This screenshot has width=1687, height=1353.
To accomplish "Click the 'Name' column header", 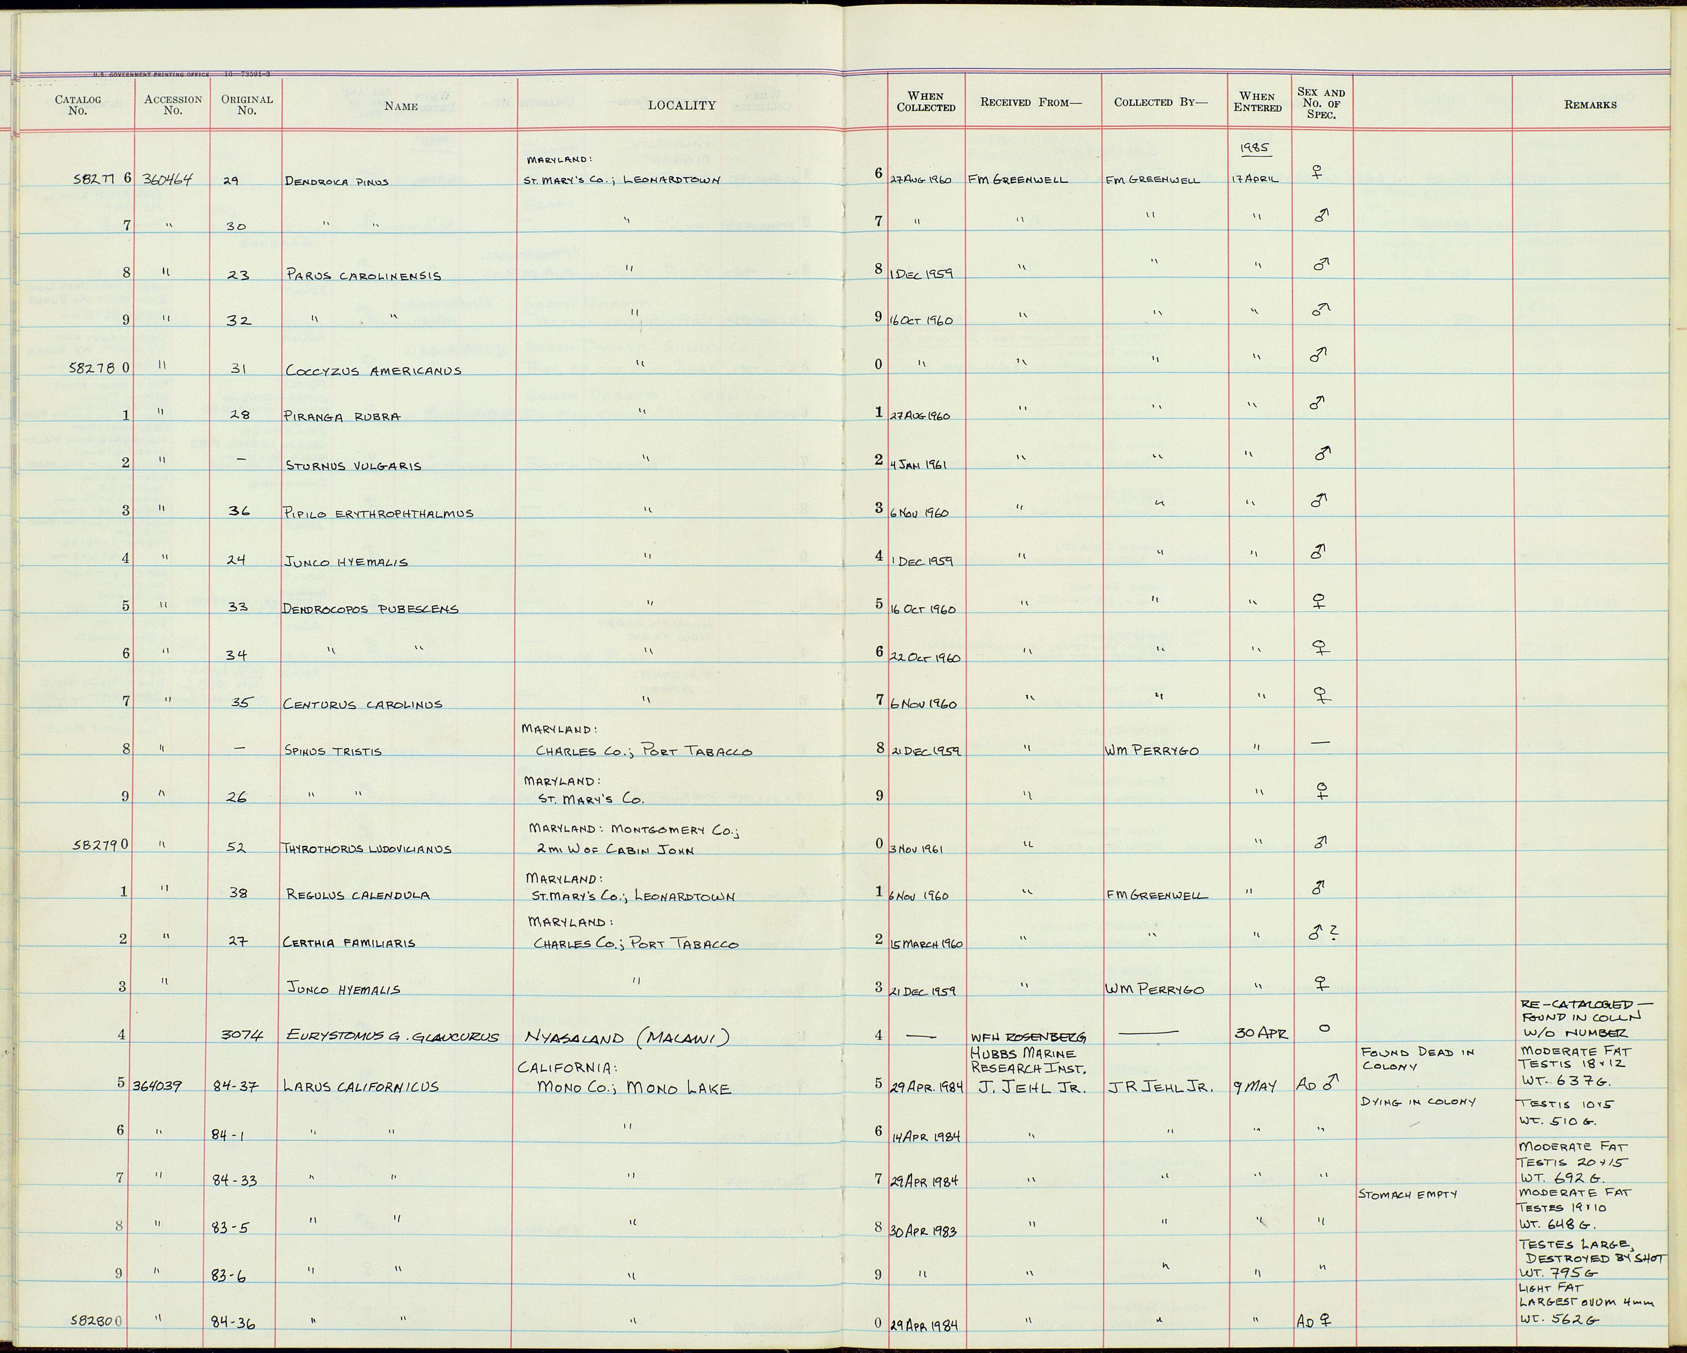I will pos(401,106).
